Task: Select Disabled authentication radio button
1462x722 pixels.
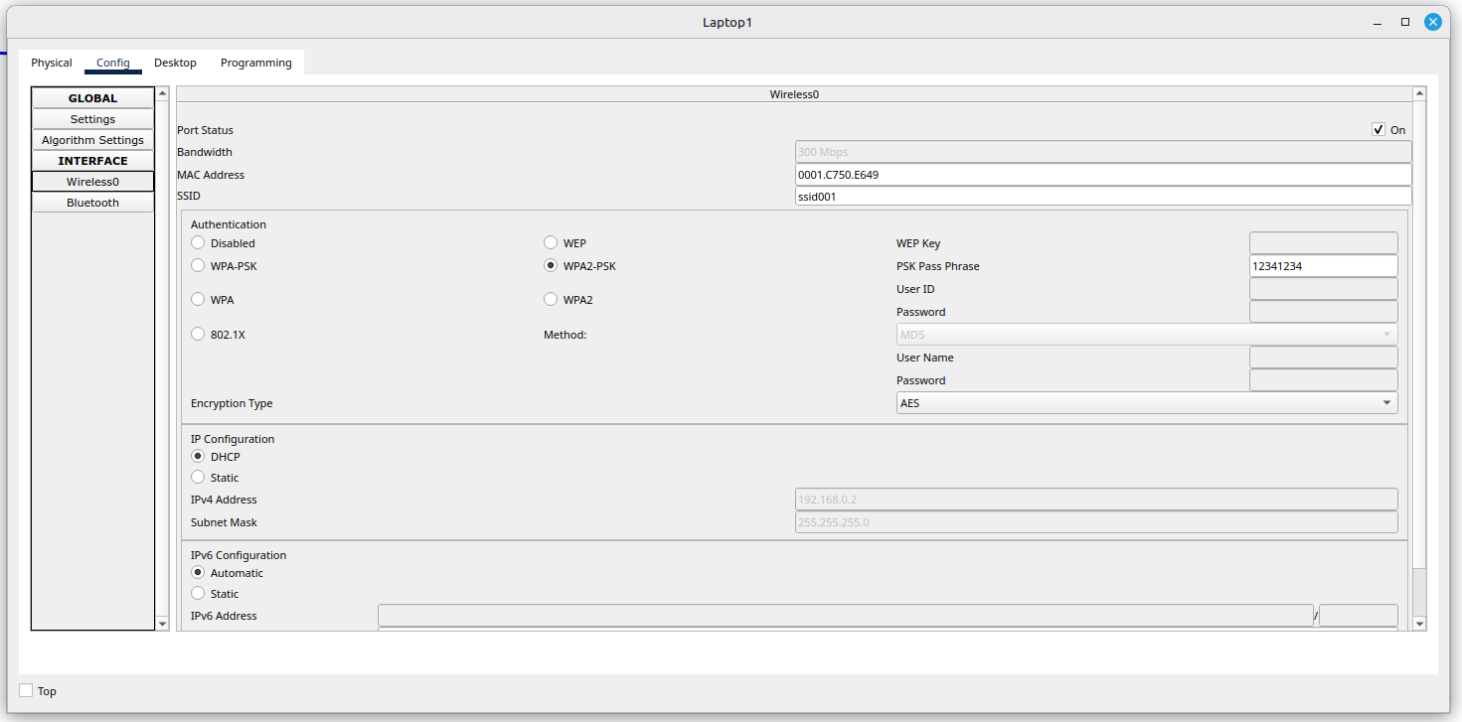Action: point(198,243)
